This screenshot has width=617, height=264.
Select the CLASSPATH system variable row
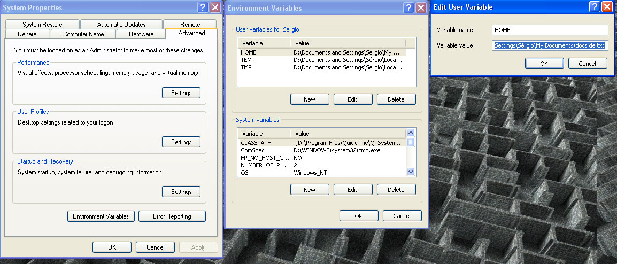(x=322, y=143)
